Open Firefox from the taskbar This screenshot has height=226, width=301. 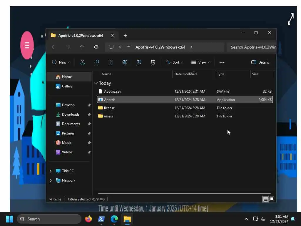click(88, 219)
